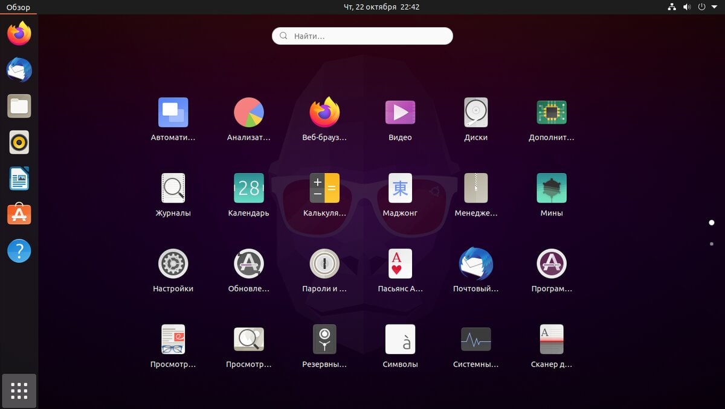Launch the Пасьянс А… solitaire game

400,264
